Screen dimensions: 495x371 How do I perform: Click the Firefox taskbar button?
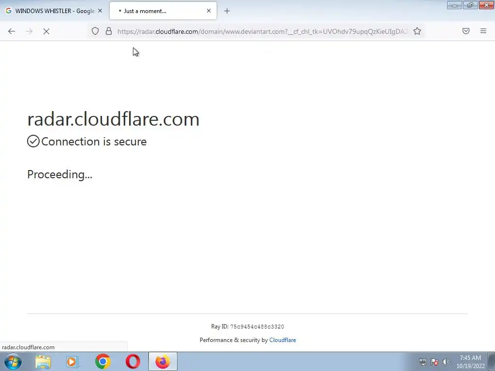pos(163,361)
